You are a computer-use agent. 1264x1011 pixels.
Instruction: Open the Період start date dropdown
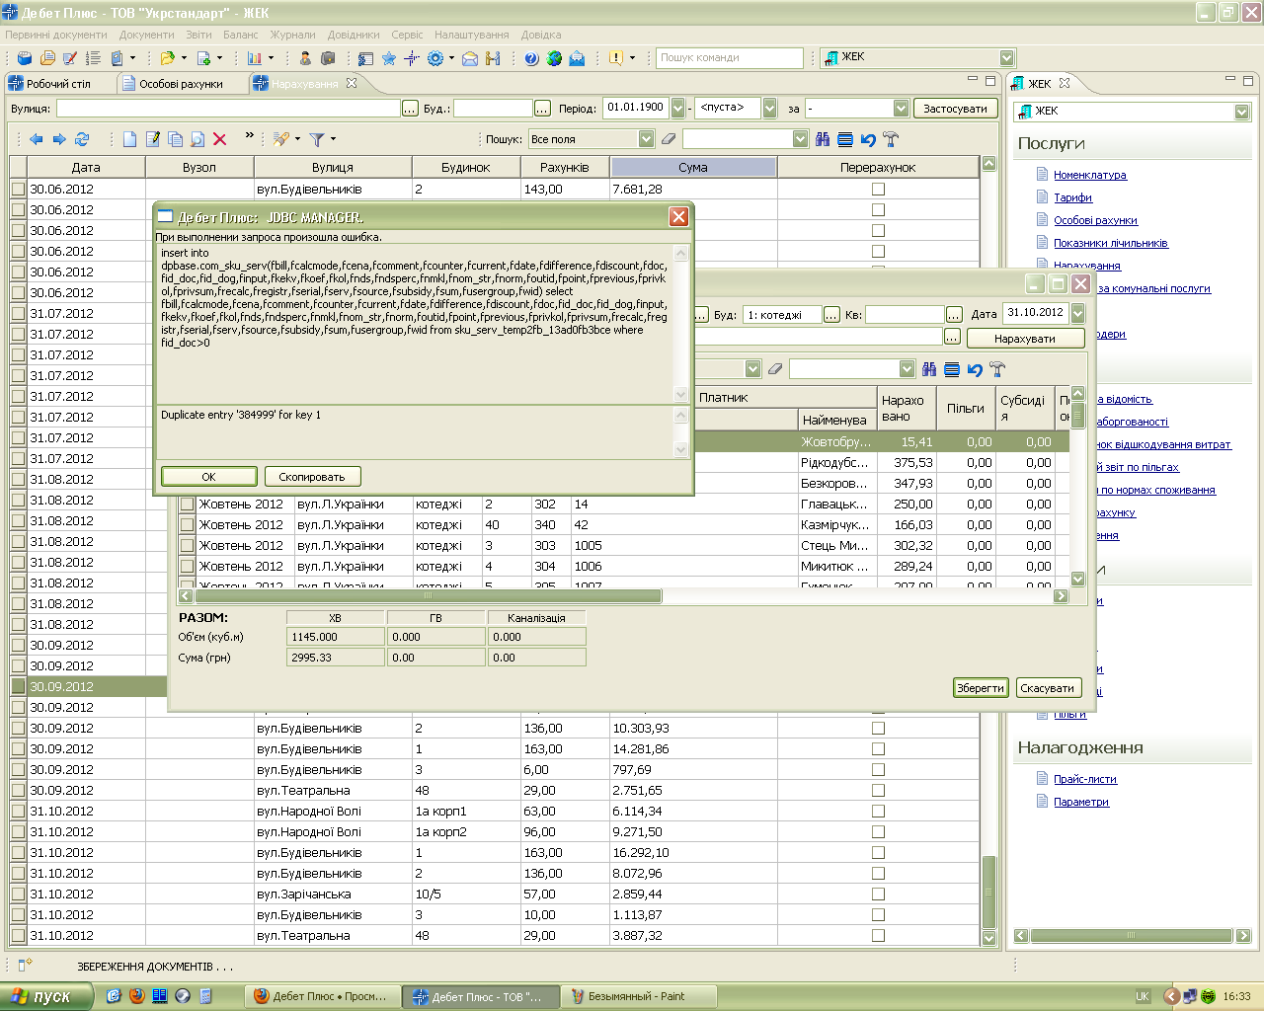tap(678, 108)
